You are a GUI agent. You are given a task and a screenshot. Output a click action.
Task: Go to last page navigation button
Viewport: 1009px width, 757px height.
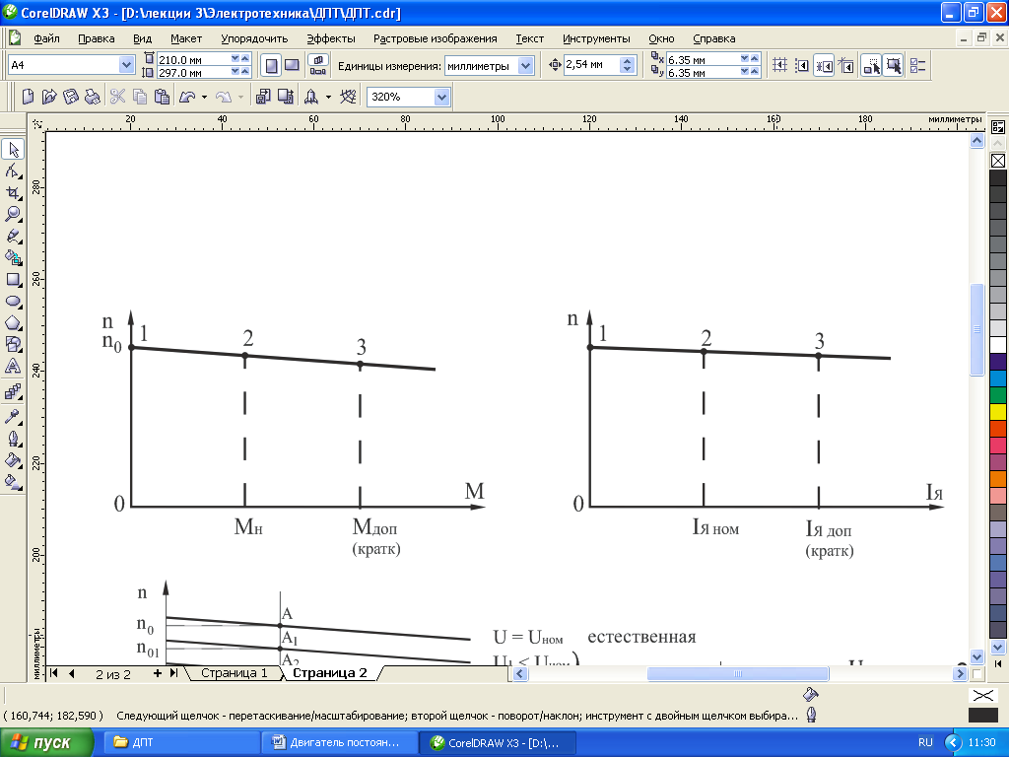[x=173, y=673]
